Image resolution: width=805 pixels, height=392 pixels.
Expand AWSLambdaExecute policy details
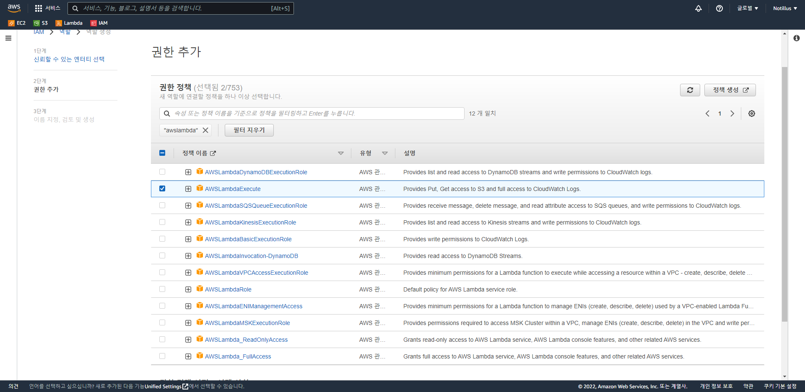[188, 189]
